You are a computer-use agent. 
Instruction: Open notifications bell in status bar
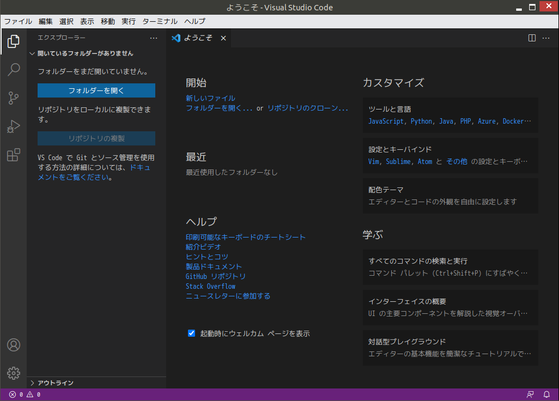(x=546, y=394)
